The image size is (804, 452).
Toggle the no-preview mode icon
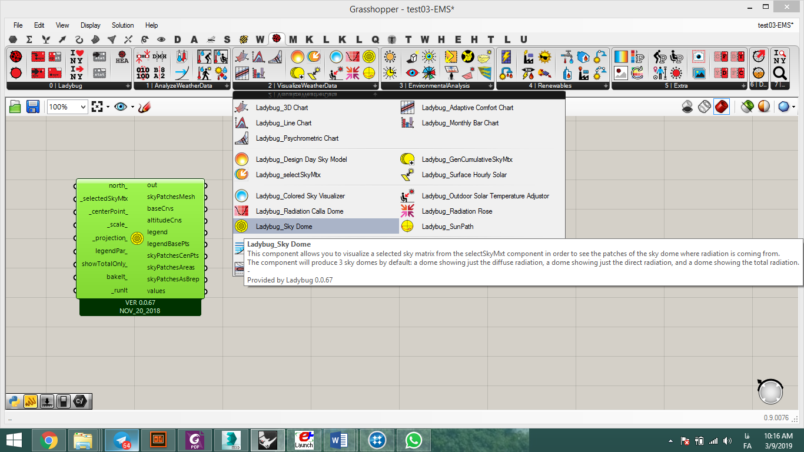tap(687, 107)
